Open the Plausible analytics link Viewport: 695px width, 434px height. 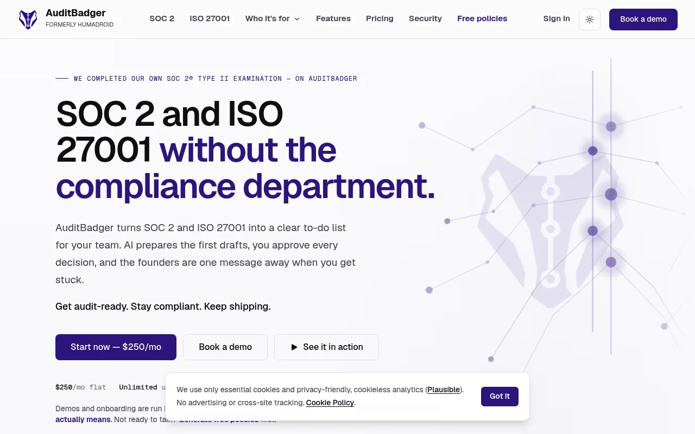tap(444, 390)
